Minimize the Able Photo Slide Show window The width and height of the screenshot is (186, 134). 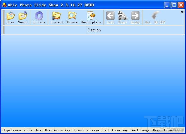click(x=167, y=5)
